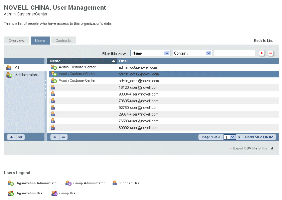This screenshot has height=200, width=282.
Task: Click the Back to List link
Action: pyautogui.click(x=263, y=41)
